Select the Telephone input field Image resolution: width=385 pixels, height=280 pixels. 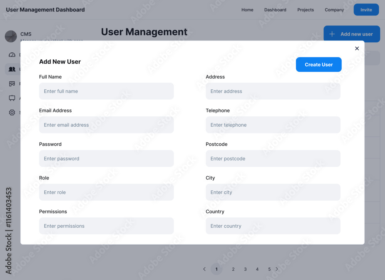tap(273, 125)
